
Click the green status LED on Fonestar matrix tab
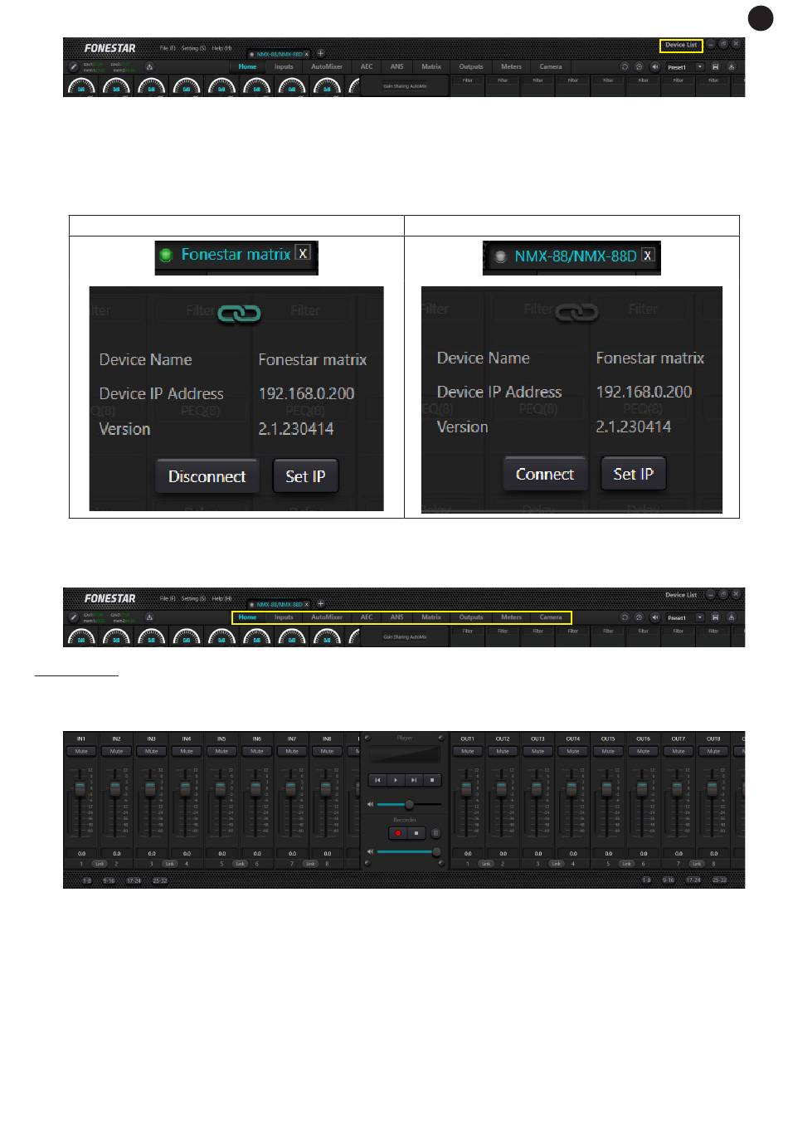coord(166,255)
